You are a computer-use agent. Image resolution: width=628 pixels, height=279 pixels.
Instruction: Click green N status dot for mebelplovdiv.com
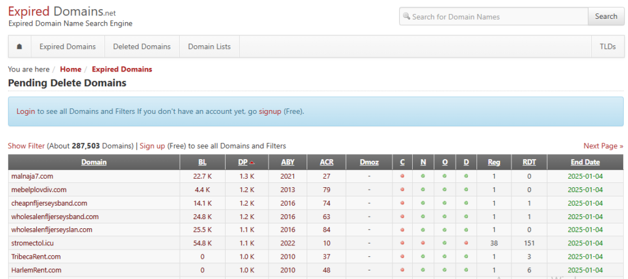pyautogui.click(x=423, y=190)
